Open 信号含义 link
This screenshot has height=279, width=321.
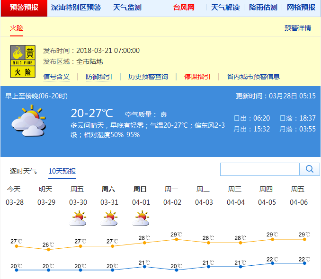(x=56, y=77)
